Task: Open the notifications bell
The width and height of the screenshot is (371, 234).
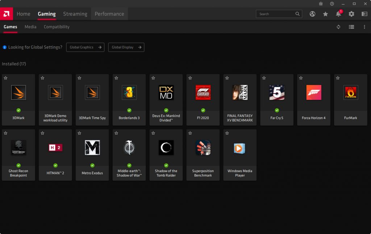Action: pyautogui.click(x=338, y=14)
